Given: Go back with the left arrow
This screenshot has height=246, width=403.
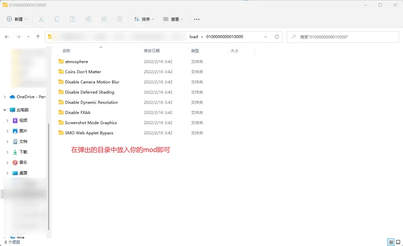Looking at the screenshot, I should 7,37.
